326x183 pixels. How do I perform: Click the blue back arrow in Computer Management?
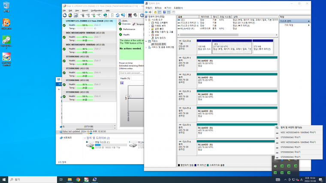pos(146,12)
